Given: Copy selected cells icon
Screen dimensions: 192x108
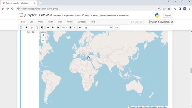Looking at the screenshot, I should coord(37,28).
